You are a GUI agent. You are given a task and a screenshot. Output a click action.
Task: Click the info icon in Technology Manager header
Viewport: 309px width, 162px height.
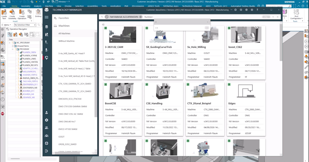click(x=246, y=10)
